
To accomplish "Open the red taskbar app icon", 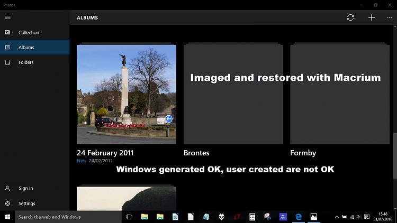I will pyautogui.click(x=237, y=217).
